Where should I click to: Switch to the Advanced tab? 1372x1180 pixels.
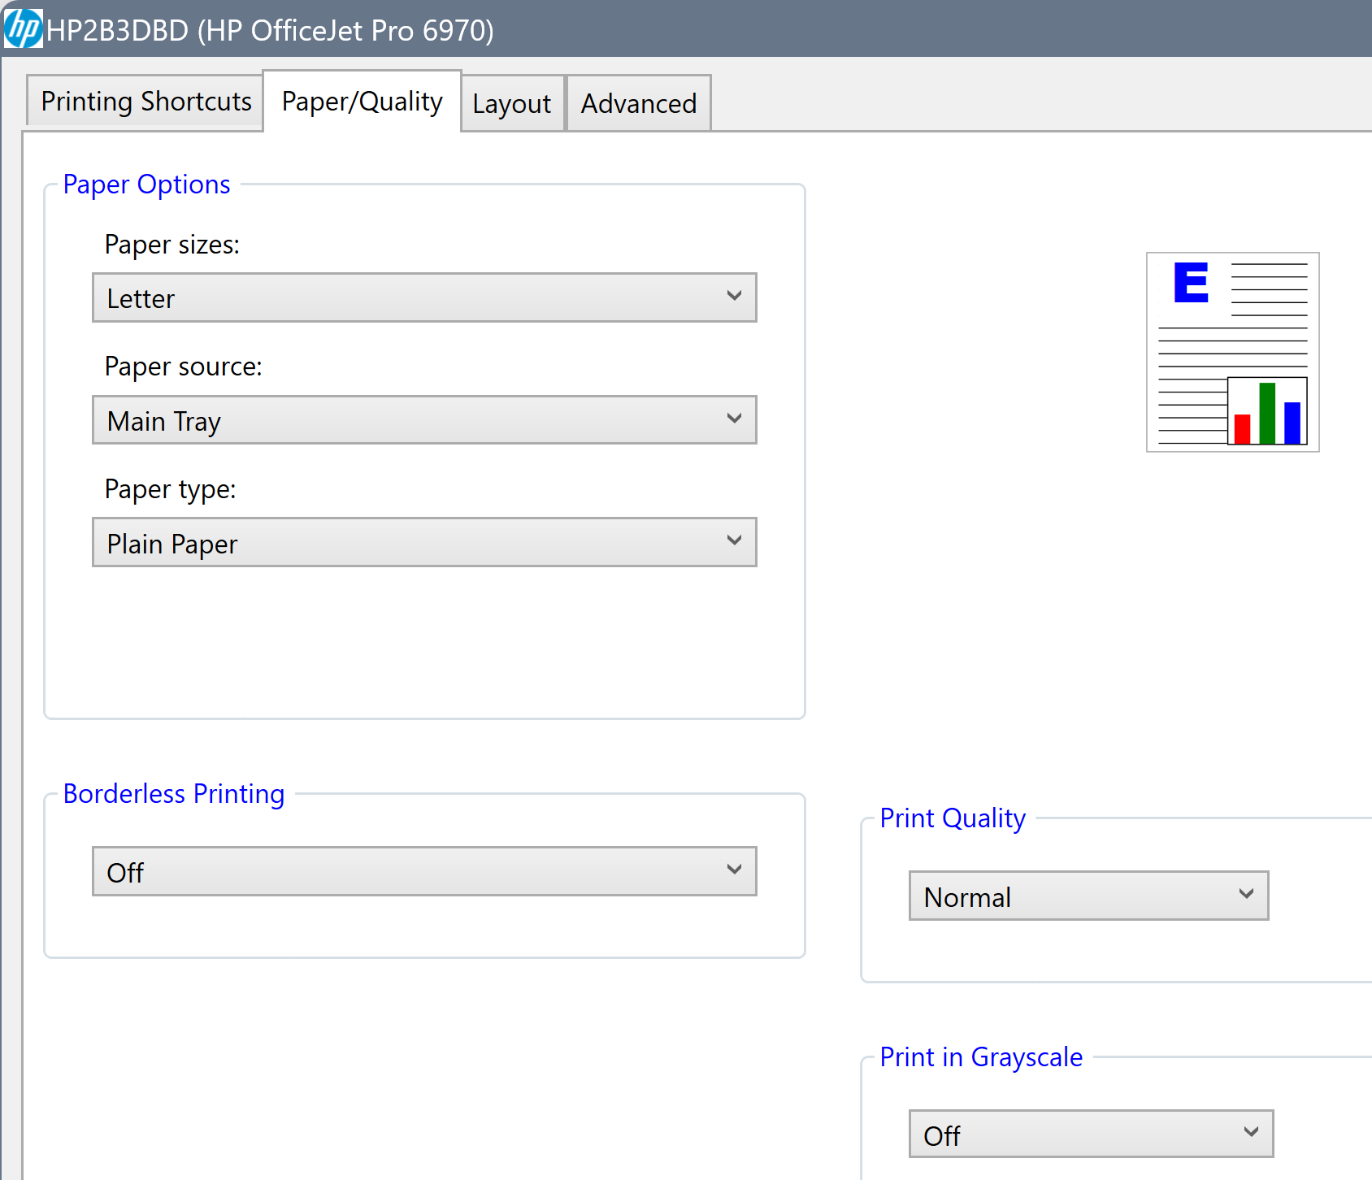point(638,103)
